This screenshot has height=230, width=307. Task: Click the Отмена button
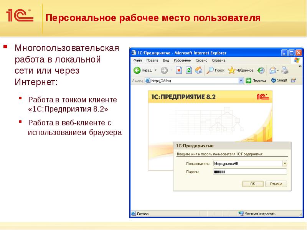276,184
